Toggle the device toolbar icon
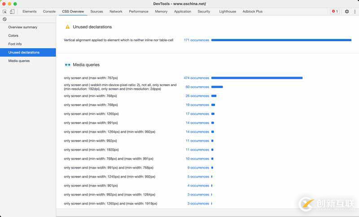 [12, 12]
